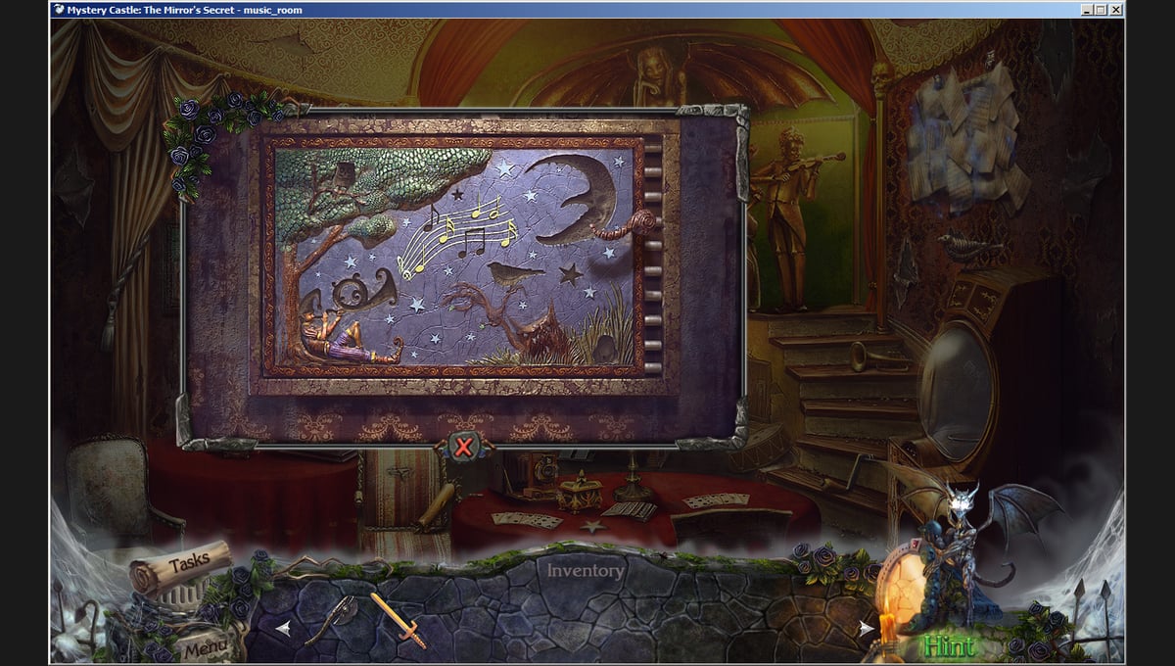Maximize the Mystery Castle game window
This screenshot has height=666, width=1175.
1101,9
